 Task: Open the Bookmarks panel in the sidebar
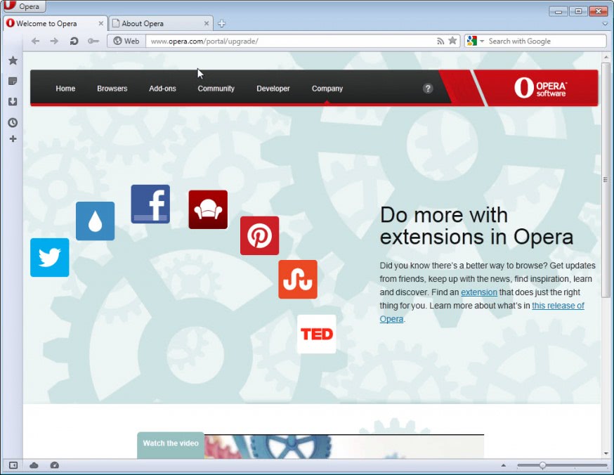coord(12,60)
